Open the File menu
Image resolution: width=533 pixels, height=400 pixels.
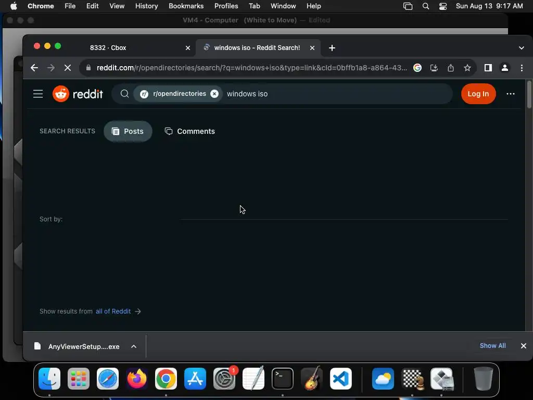pyautogui.click(x=70, y=6)
